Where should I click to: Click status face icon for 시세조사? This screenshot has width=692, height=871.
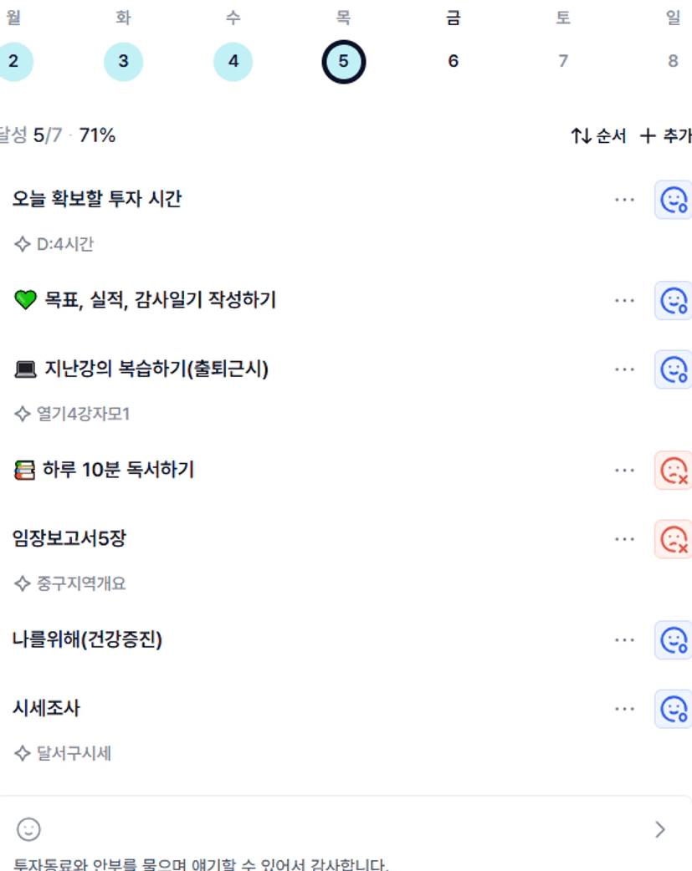click(x=673, y=709)
